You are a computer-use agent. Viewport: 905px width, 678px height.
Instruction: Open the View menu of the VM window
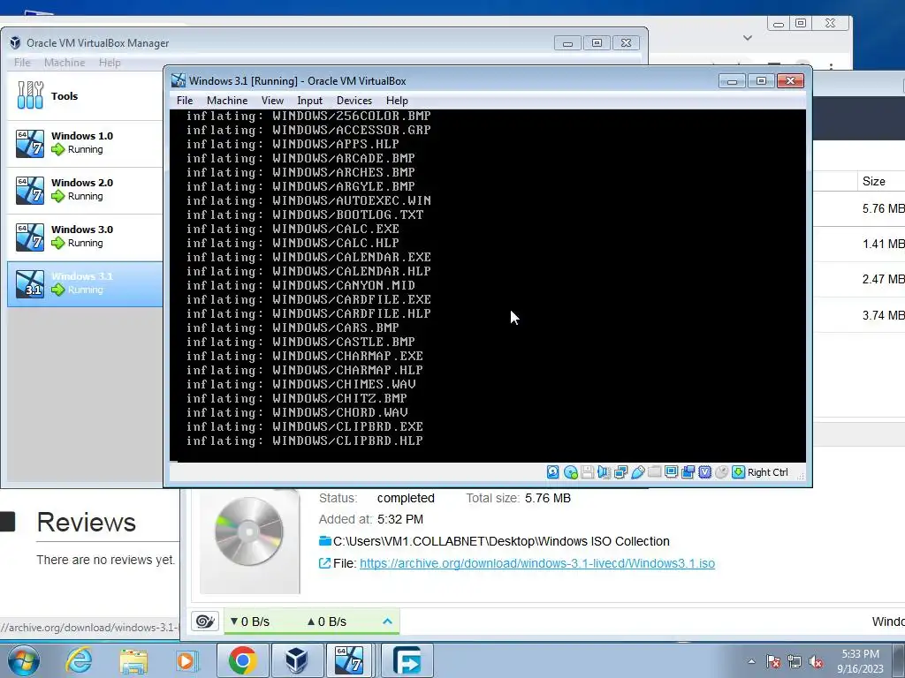click(272, 101)
